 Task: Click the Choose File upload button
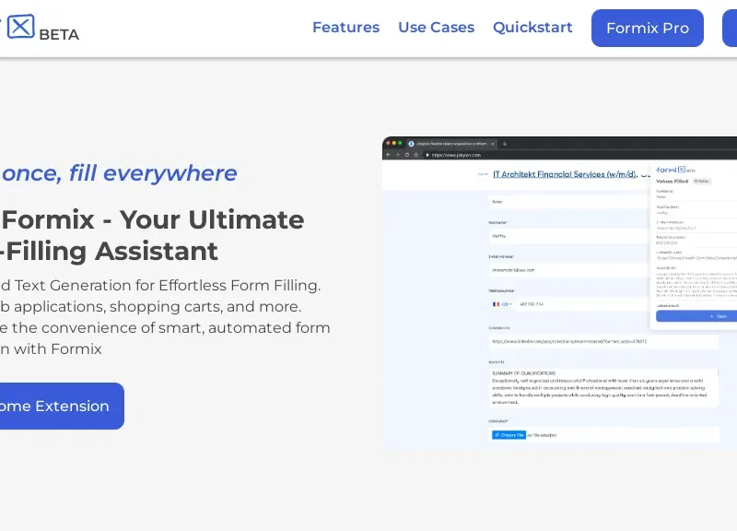tap(509, 434)
